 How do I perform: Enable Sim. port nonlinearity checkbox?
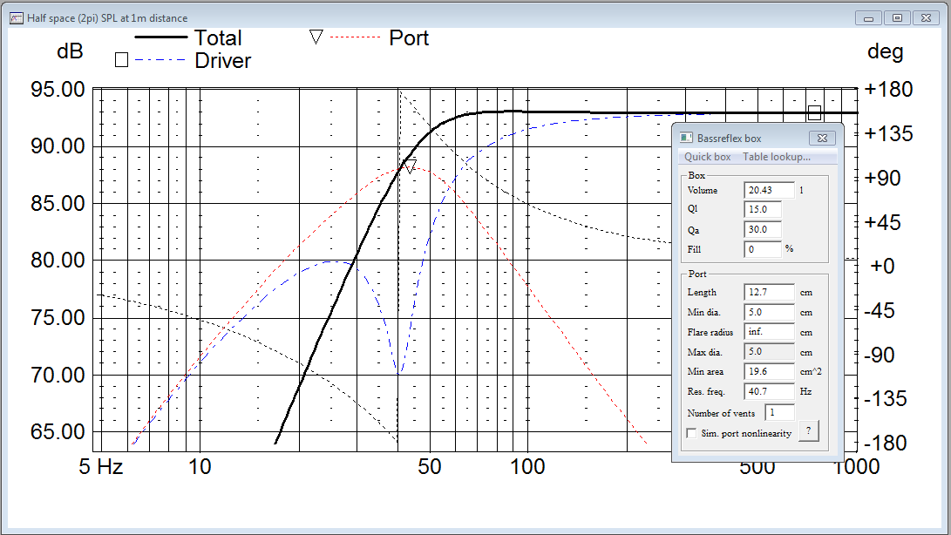(691, 433)
